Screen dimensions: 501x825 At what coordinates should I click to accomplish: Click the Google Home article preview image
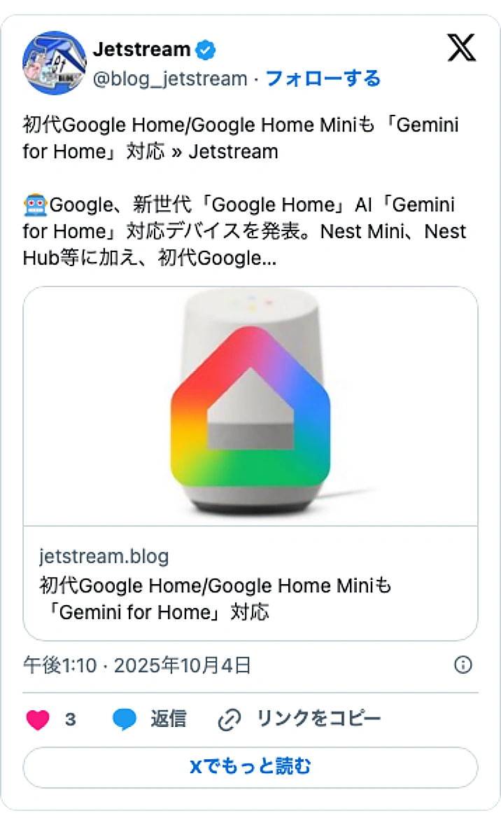[x=250, y=405]
